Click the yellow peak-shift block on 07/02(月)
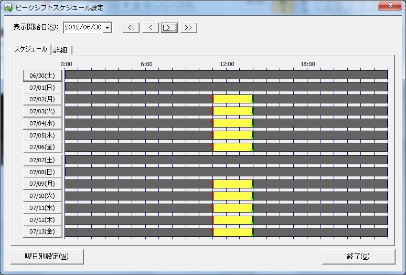 point(233,99)
